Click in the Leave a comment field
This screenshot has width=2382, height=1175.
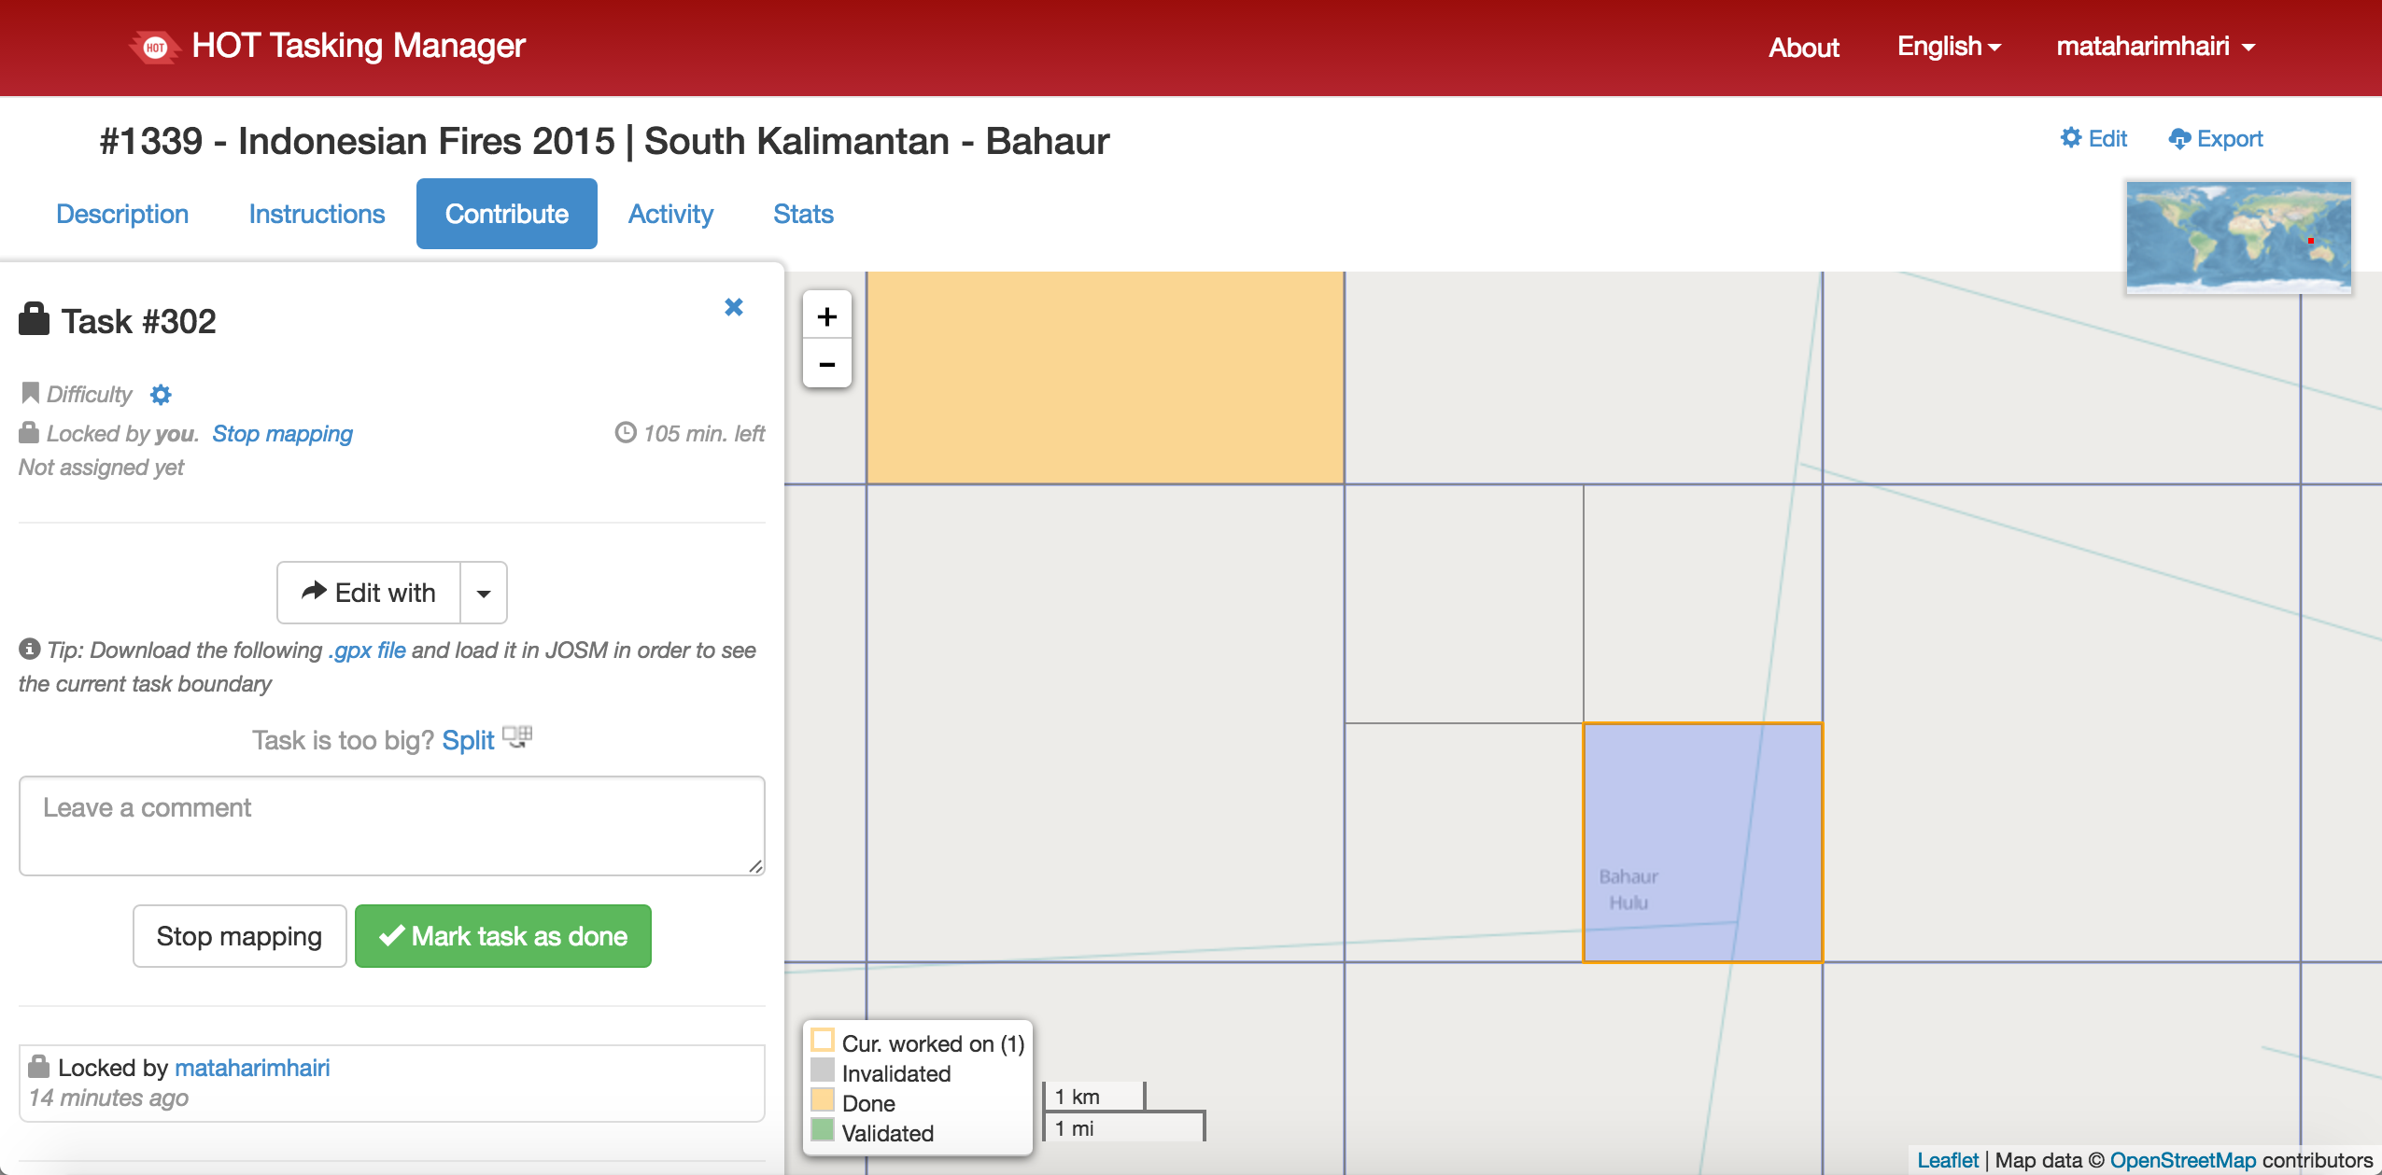click(x=391, y=826)
